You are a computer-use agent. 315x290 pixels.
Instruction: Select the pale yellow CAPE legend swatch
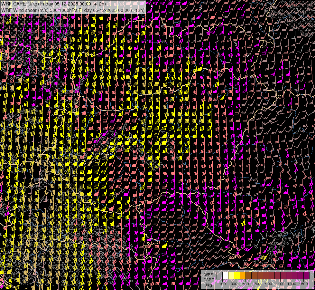tap(231, 276)
